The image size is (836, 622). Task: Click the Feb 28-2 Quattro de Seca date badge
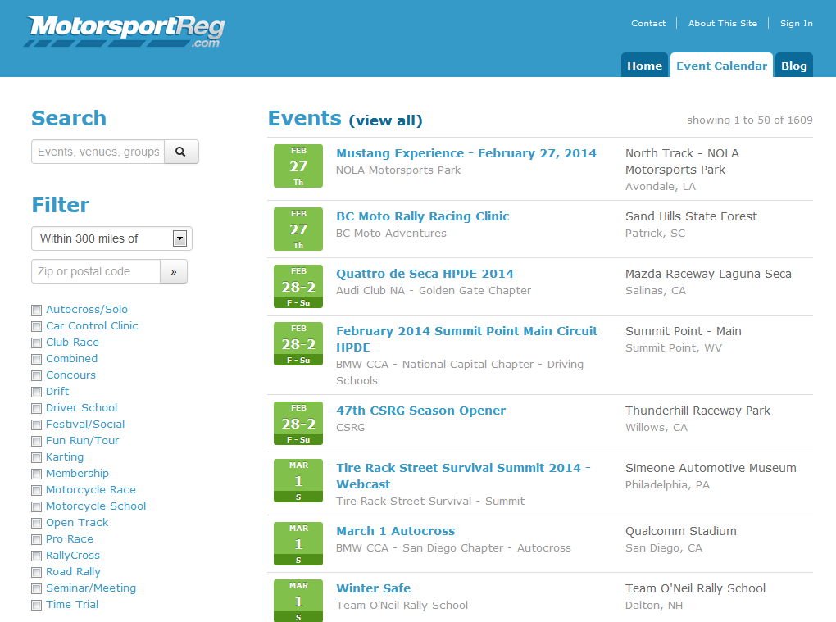point(298,286)
